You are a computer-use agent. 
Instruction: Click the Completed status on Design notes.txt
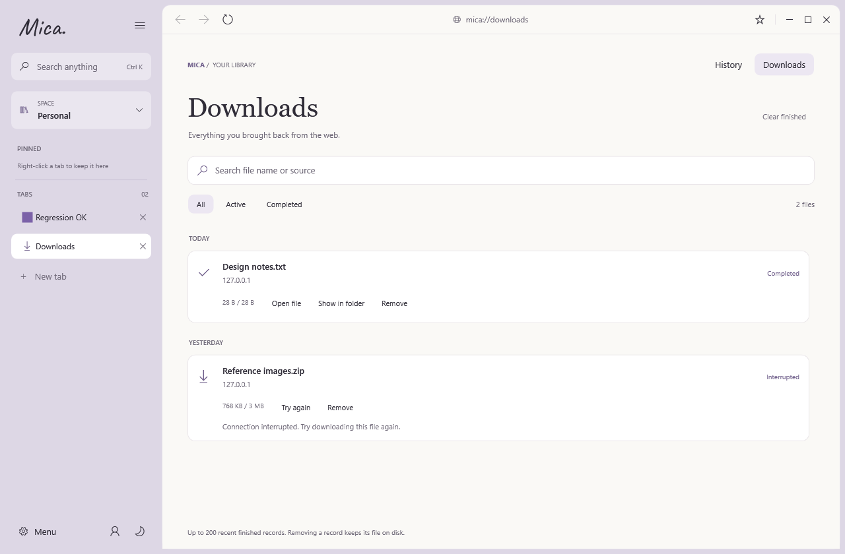(783, 273)
